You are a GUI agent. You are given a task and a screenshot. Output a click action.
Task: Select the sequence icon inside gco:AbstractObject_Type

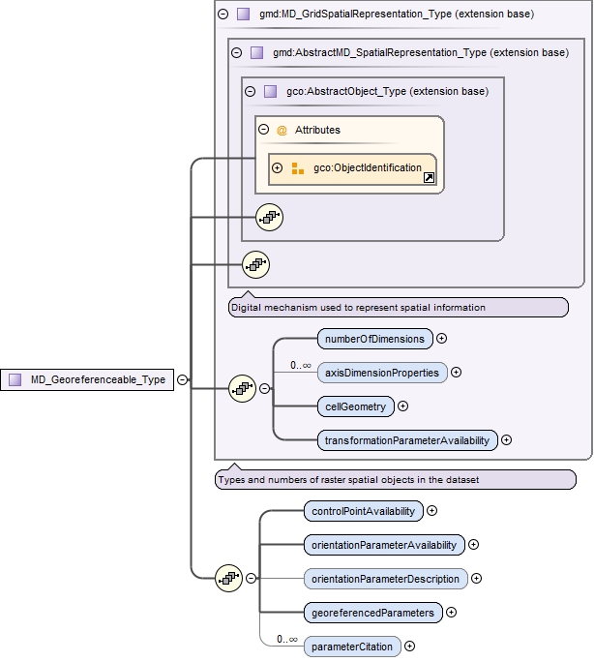coord(269,218)
